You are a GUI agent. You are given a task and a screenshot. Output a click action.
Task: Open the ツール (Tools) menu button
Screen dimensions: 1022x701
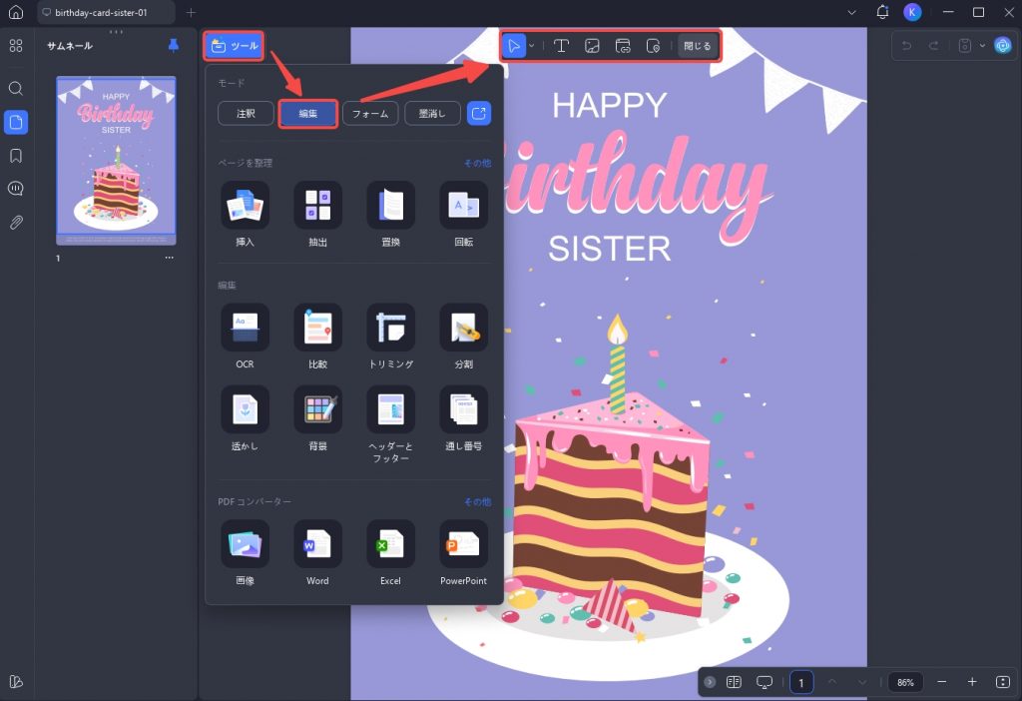(234, 46)
